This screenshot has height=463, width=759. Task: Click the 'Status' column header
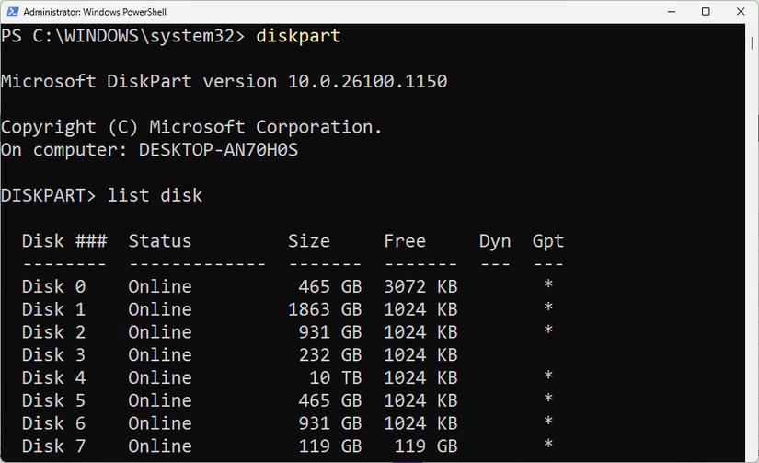[x=159, y=241]
